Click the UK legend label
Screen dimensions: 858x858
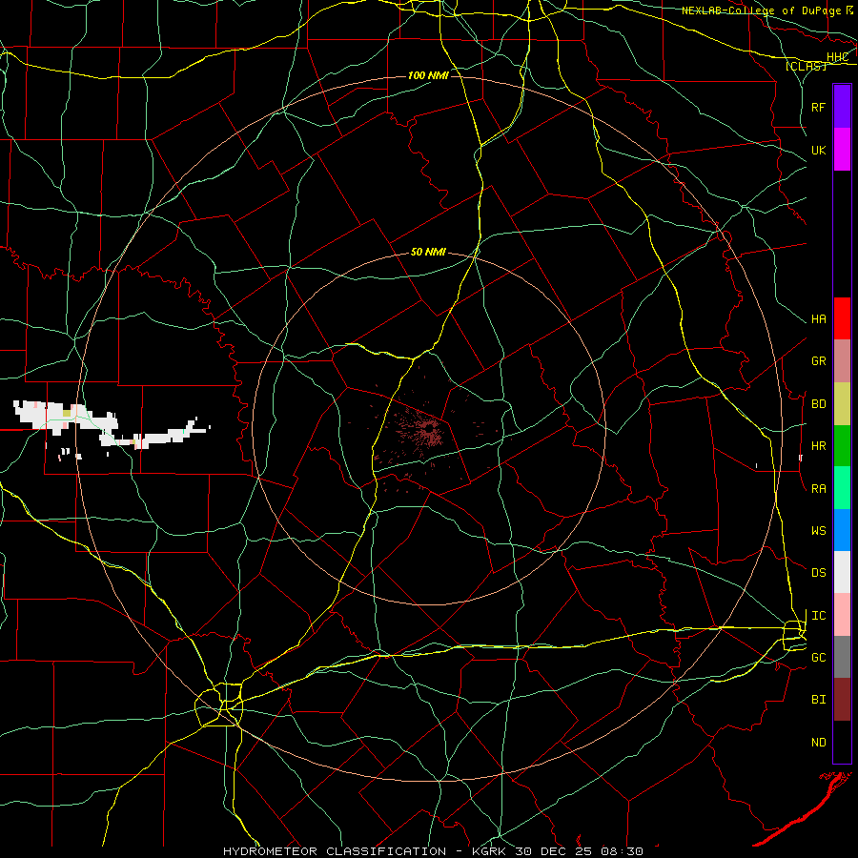coord(818,150)
